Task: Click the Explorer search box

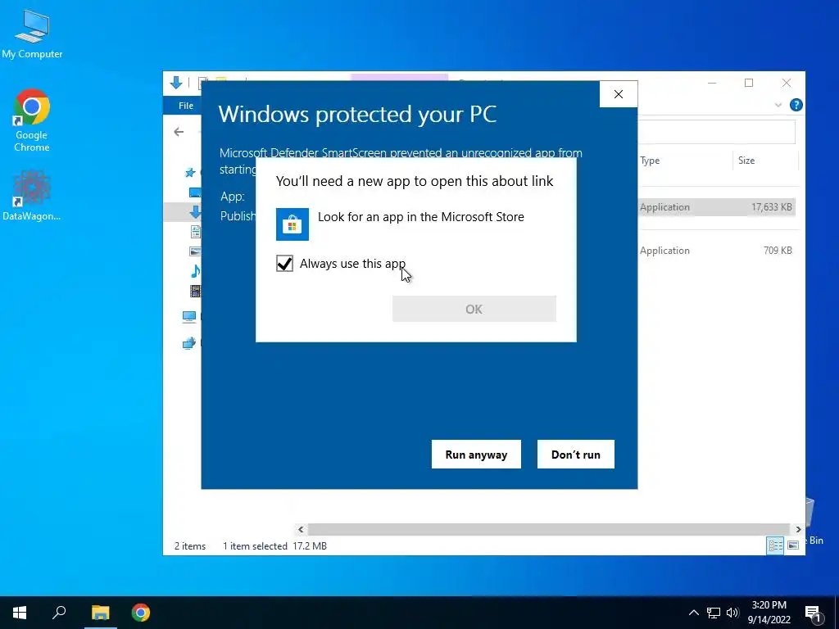Action: (x=716, y=132)
